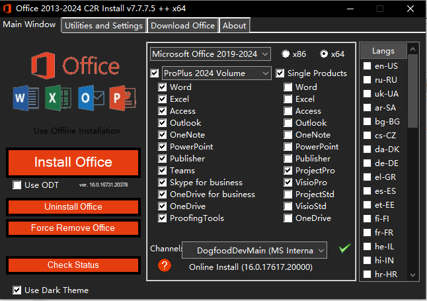Uncheck PowerPoint in ProPlus component list
This screenshot has height=301, width=427.
click(x=163, y=147)
